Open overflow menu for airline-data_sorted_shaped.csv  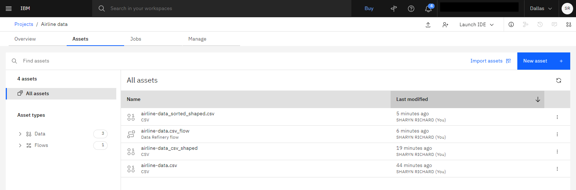[x=557, y=117]
